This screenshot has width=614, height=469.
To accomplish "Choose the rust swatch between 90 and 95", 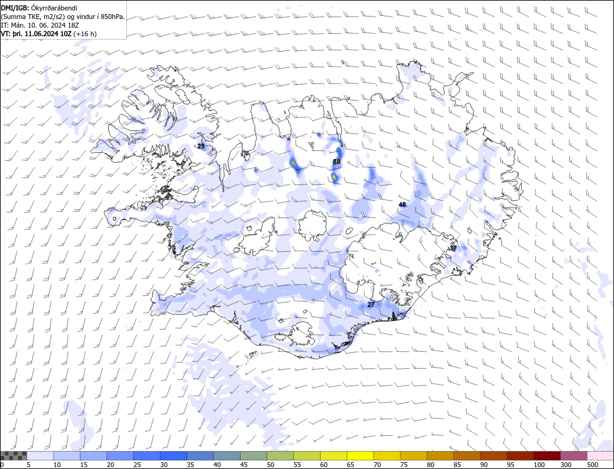I will [x=494, y=455].
